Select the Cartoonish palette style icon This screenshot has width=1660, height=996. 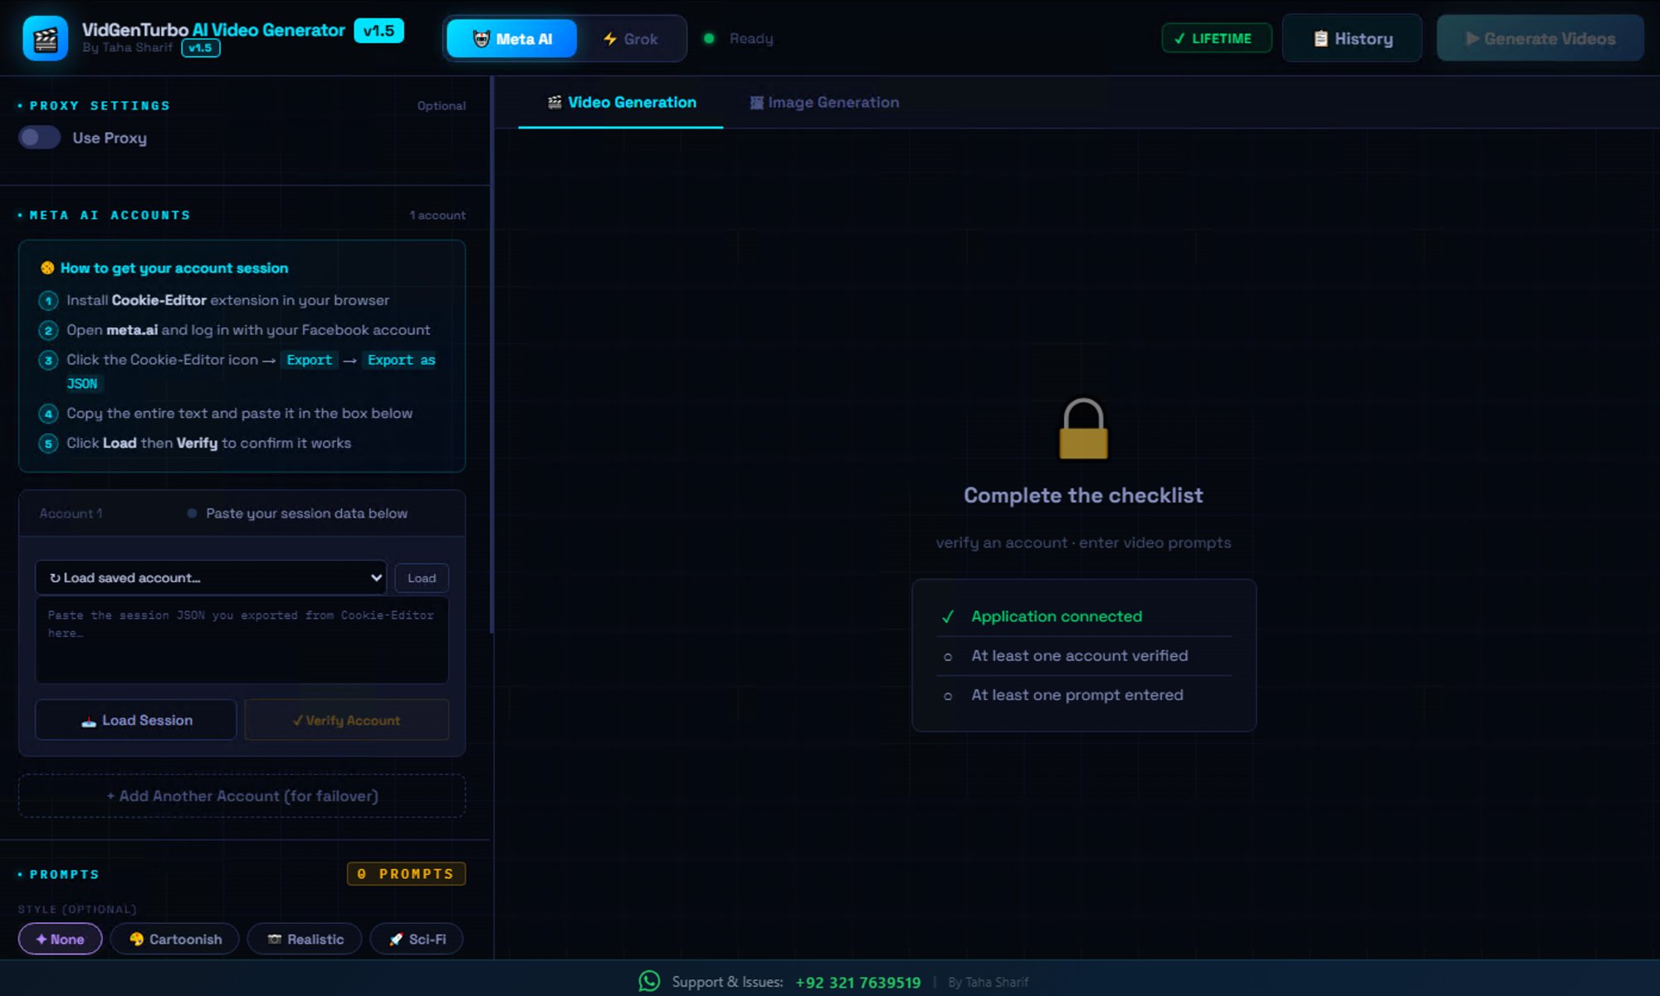tap(136, 939)
